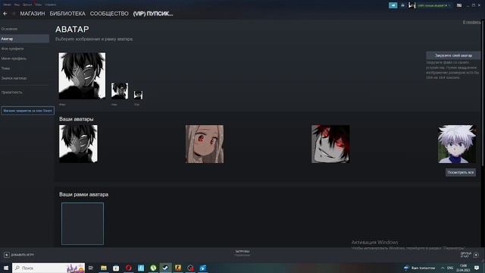This screenshot has height=273, width=485.
Task: Click the blue announcements megaphone button
Action: coord(393,5)
